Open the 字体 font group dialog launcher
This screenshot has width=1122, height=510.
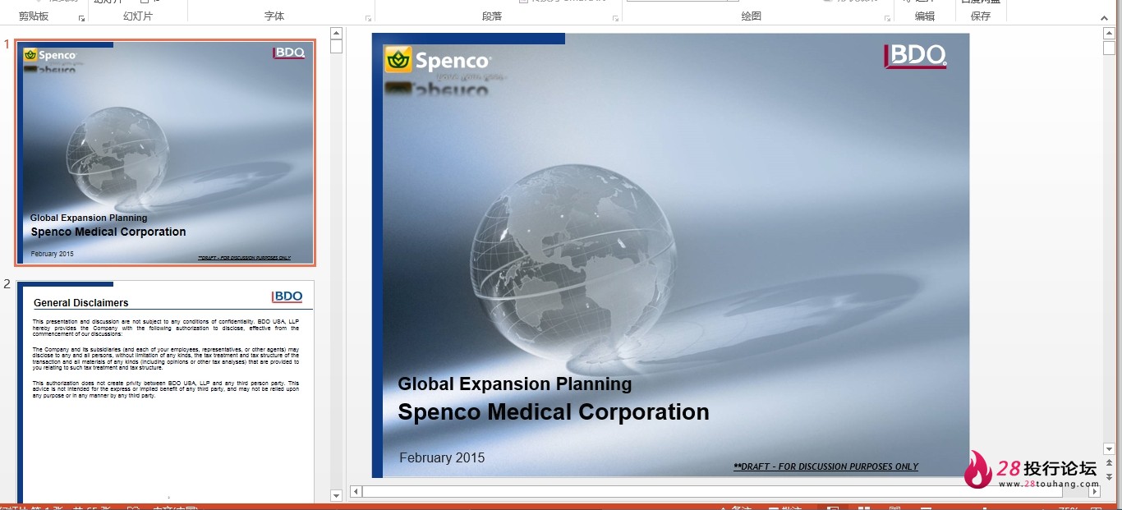367,18
